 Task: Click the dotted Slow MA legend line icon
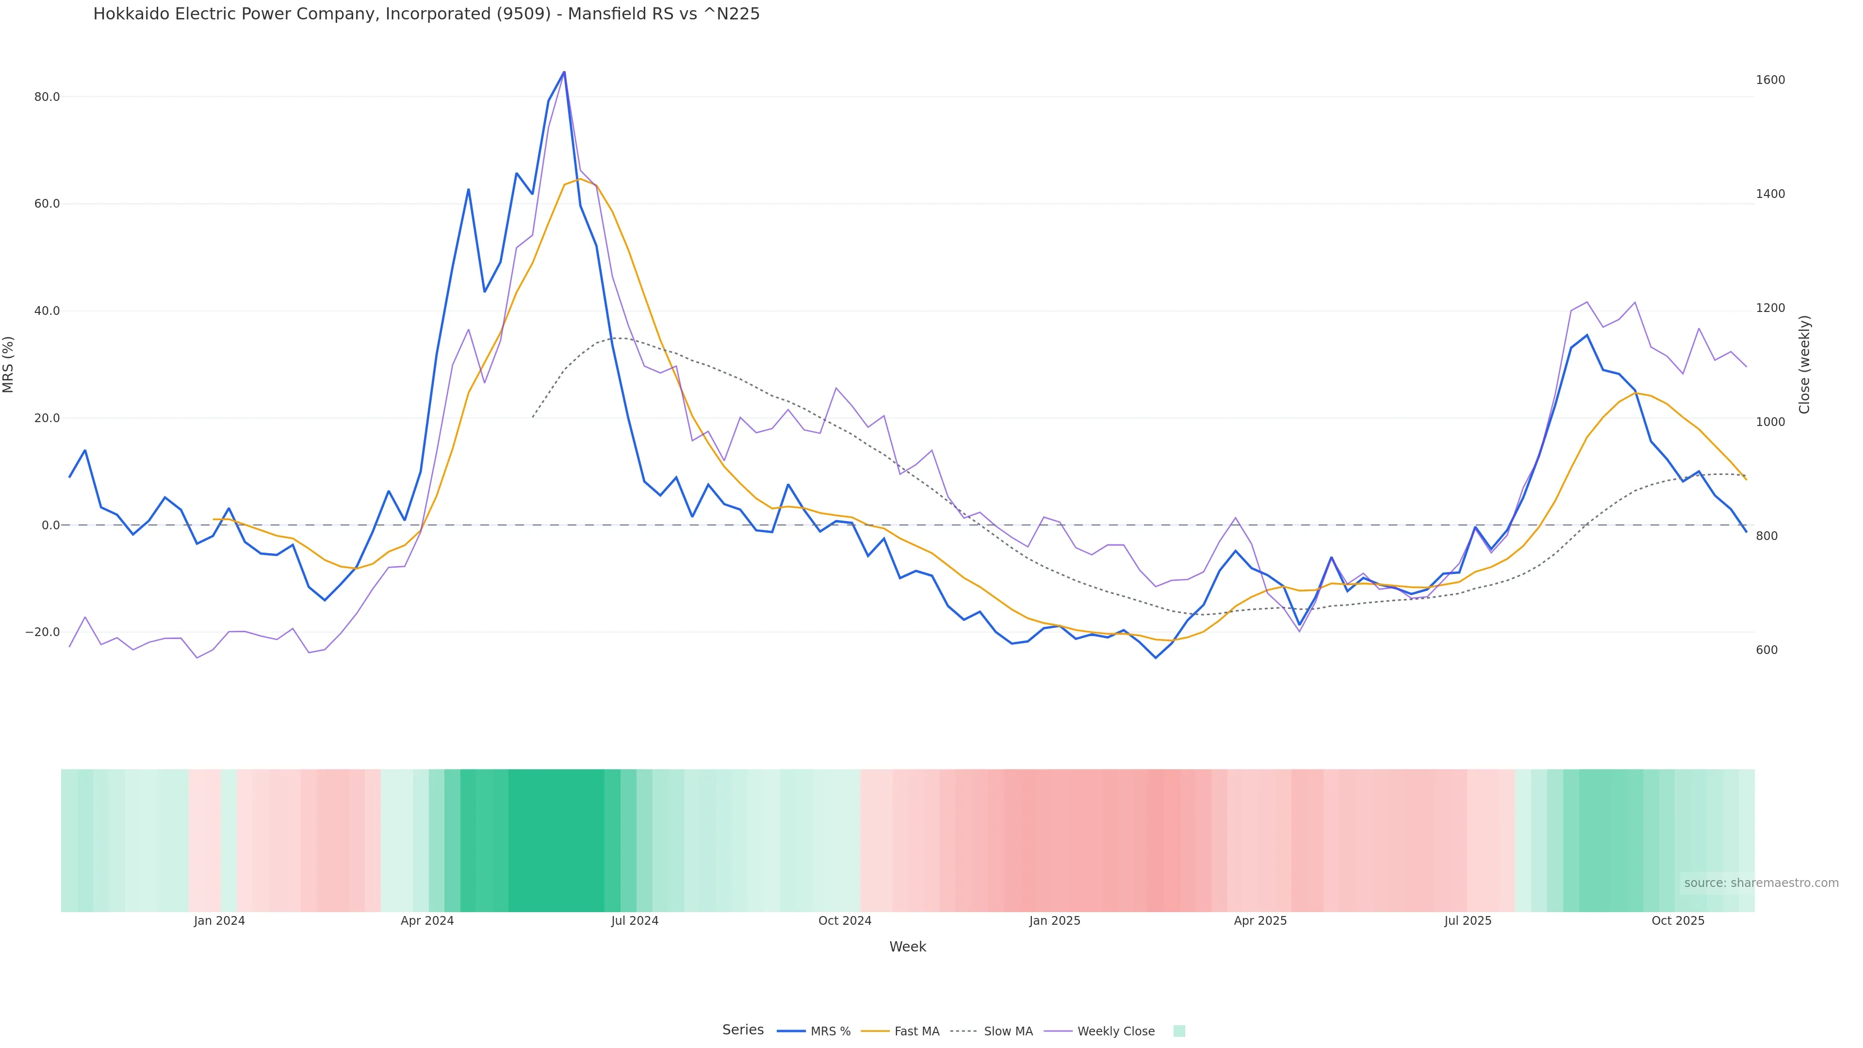(964, 1032)
